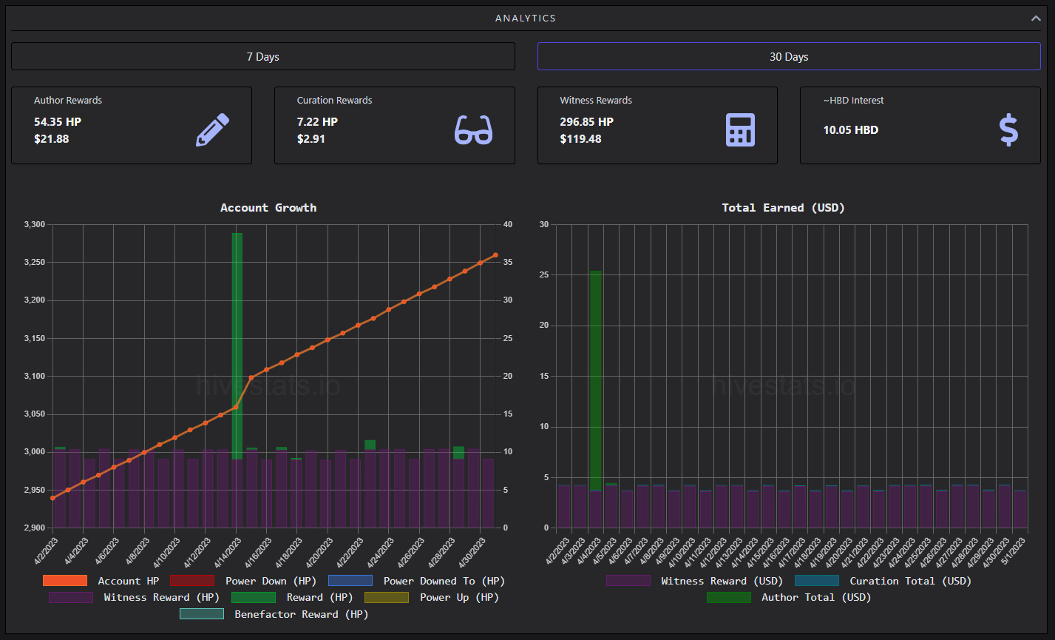Click the 10.05 HBD interest value

(851, 130)
